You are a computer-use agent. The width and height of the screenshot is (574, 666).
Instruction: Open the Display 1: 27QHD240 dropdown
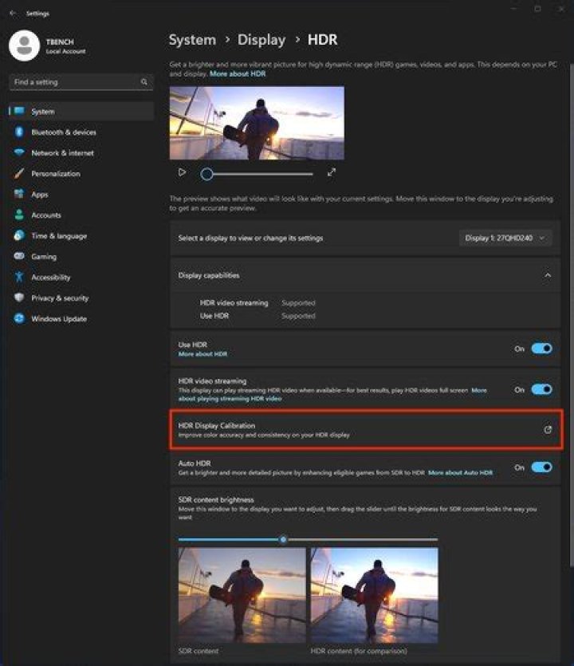505,238
